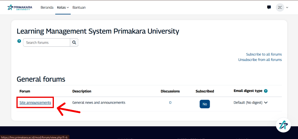The height and width of the screenshot is (139, 298).
Task: Open Default (No digest) dropdown
Action: tap(251, 103)
